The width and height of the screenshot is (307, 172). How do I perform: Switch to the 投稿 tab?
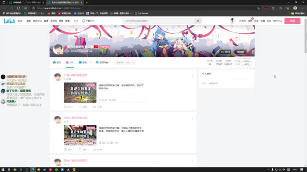85,62
